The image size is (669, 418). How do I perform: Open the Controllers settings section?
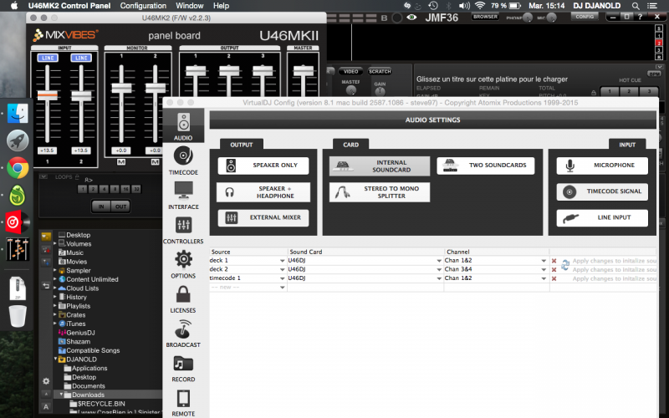pyautogui.click(x=183, y=230)
